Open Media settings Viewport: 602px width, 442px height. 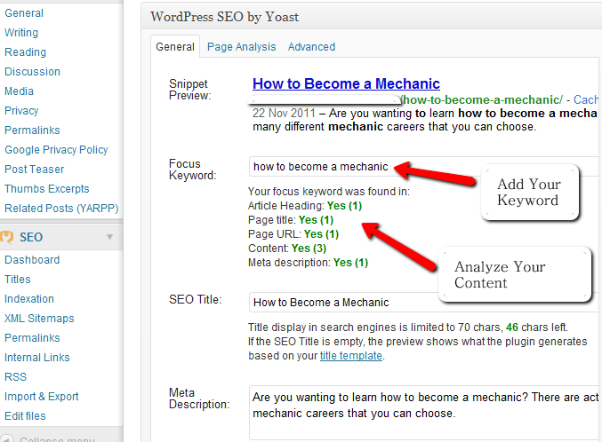click(x=19, y=91)
